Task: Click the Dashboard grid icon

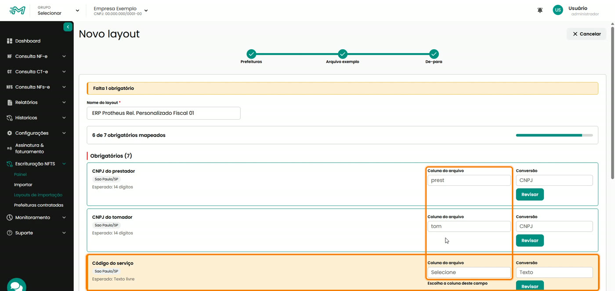Action: coord(10,41)
